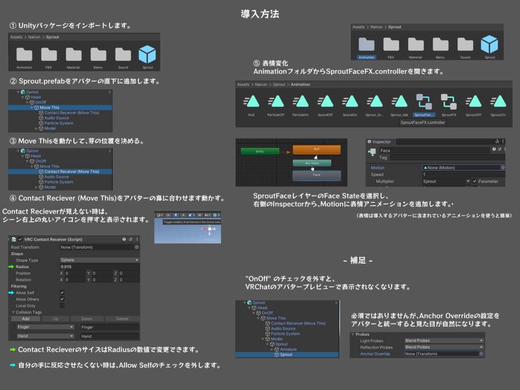Toggle 2D mode in the Scene toolbar
The image size is (520, 390).
(168, 215)
